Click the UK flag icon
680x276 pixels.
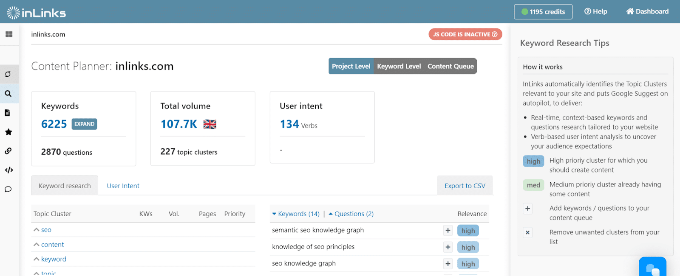point(210,124)
